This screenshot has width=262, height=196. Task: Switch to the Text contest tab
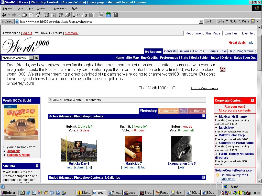point(183,111)
